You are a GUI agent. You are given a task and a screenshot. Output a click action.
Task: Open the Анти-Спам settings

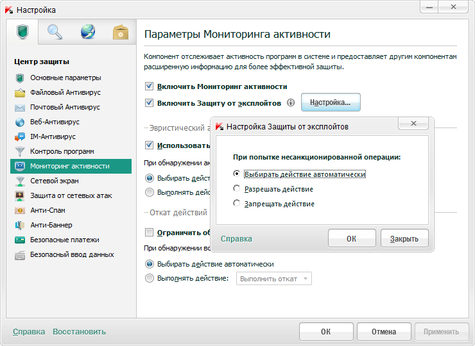click(47, 210)
